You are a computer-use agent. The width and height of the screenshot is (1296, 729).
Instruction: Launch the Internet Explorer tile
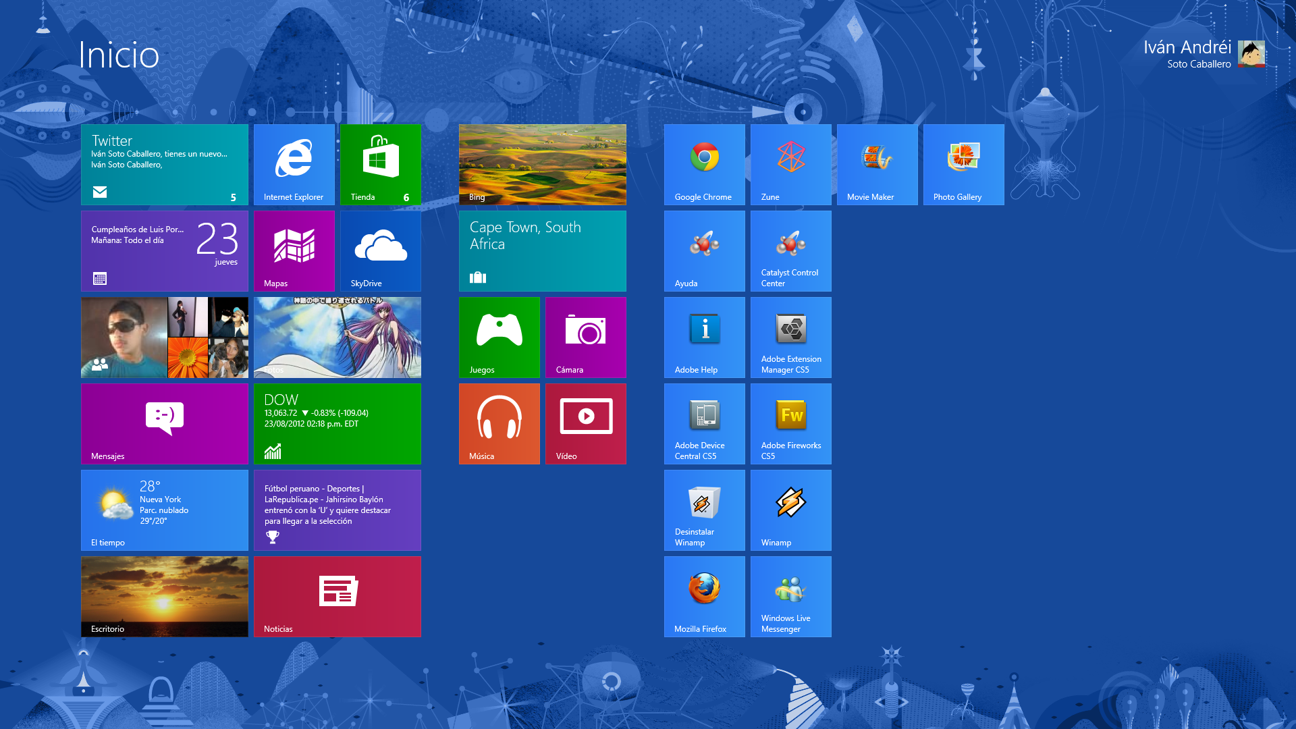click(x=294, y=165)
